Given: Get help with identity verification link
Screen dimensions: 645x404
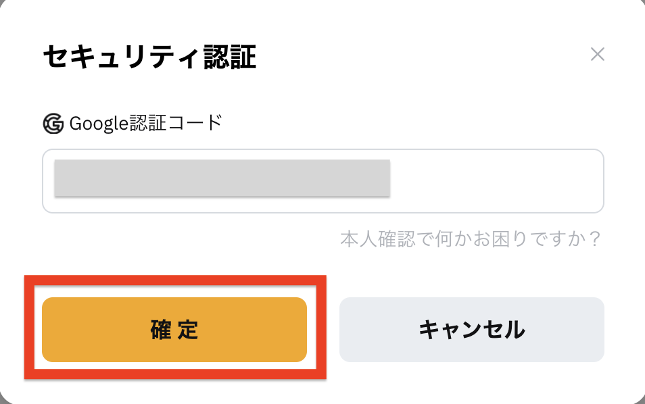Looking at the screenshot, I should (471, 238).
